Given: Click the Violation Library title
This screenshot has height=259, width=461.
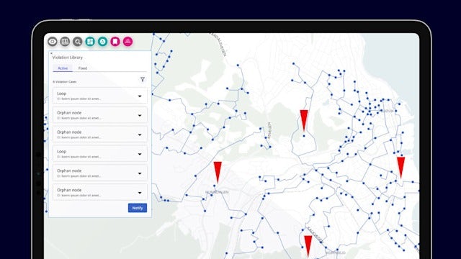Looking at the screenshot, I should pos(67,58).
